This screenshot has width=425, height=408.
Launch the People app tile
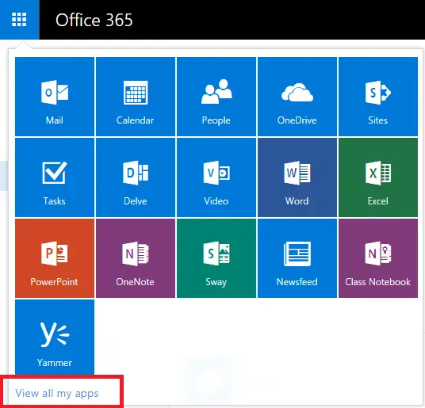(216, 97)
